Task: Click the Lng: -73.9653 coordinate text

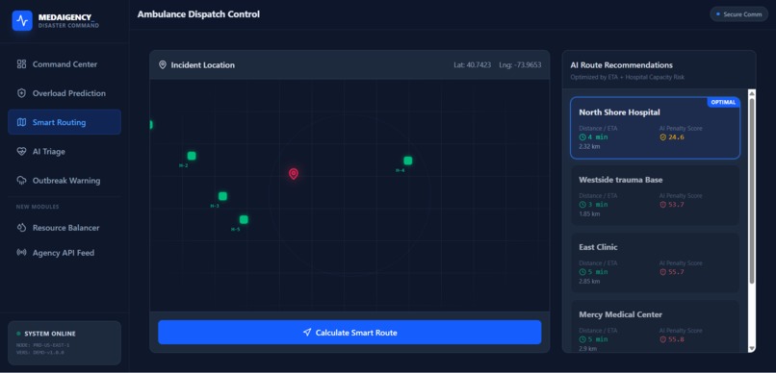Action: coord(520,64)
